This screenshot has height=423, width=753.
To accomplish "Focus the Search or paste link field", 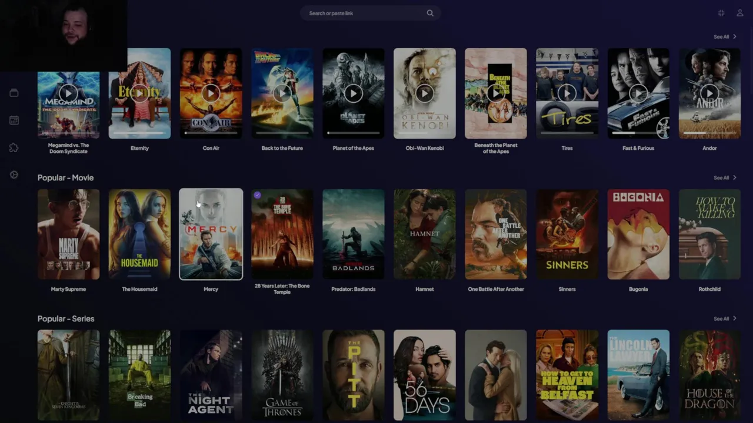I will coord(370,13).
